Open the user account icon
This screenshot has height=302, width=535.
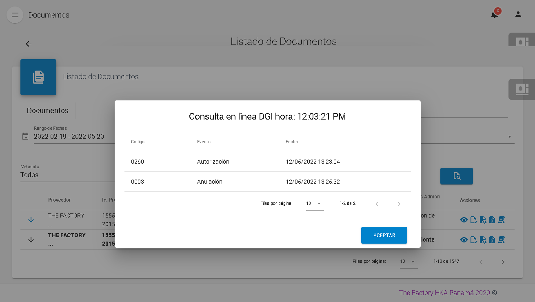pos(518,14)
